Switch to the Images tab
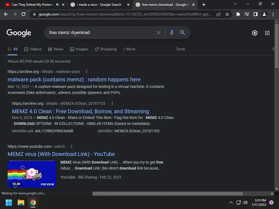Screen dimensions: 279x209 click(x=79, y=49)
